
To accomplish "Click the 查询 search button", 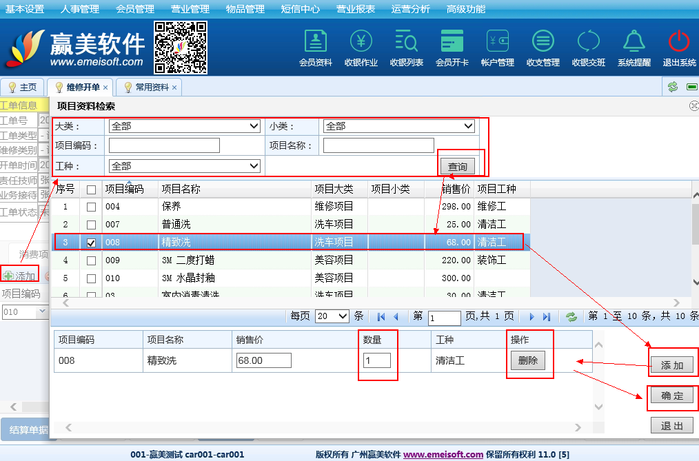I will (458, 167).
